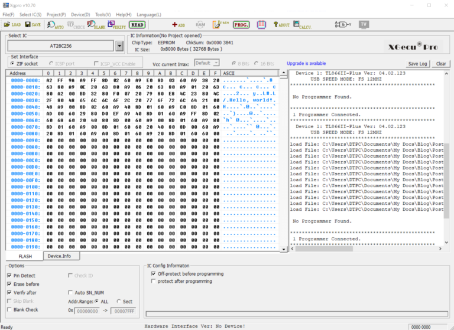Click the Save Log button
454x330 pixels.
click(x=417, y=64)
